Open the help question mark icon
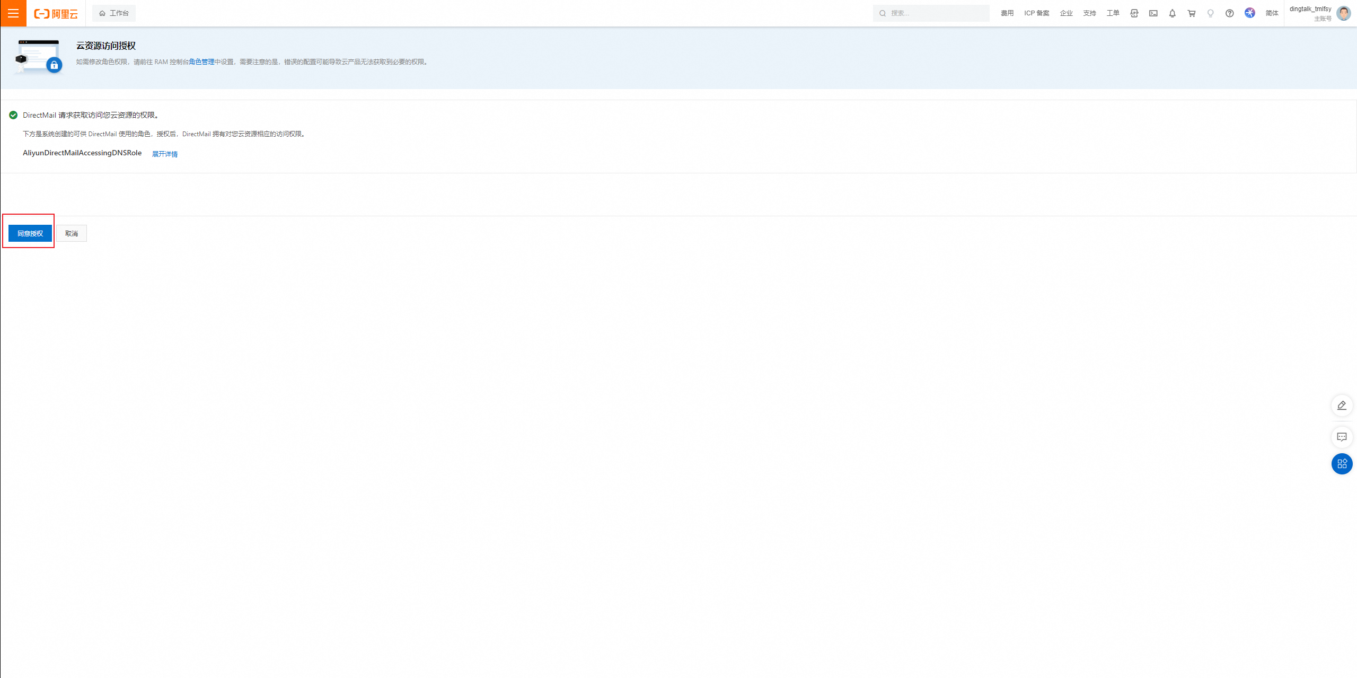Viewport: 1357px width, 678px height. (1229, 13)
